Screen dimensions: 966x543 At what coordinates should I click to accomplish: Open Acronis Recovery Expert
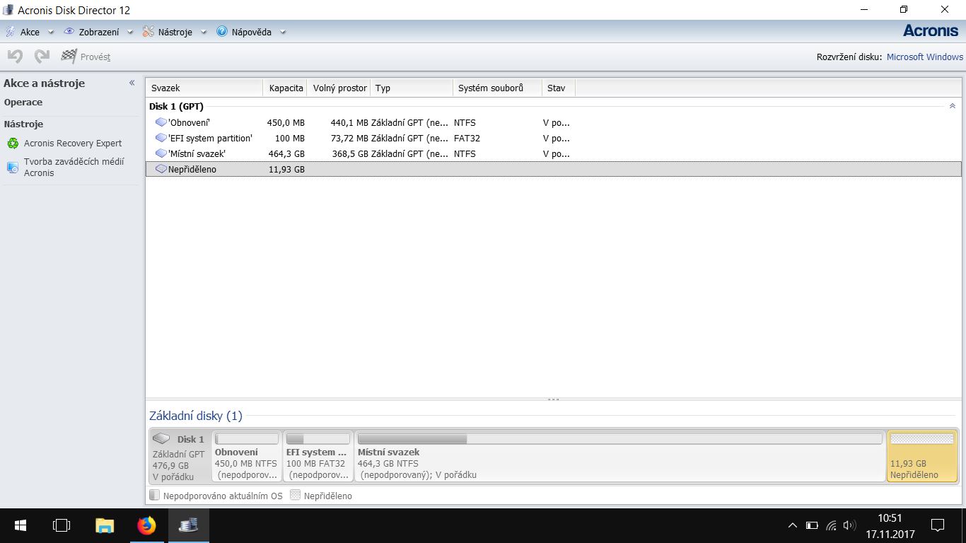73,143
